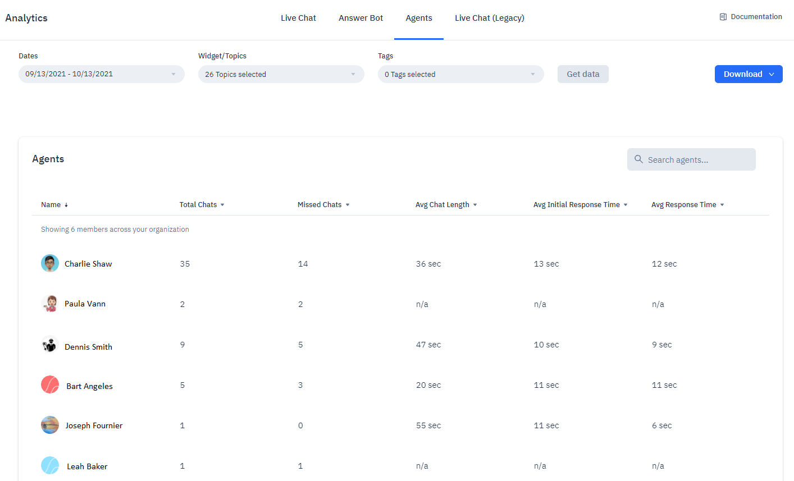Image resolution: width=794 pixels, height=481 pixels.
Task: Select the Paula Vann name
Action: click(x=85, y=304)
